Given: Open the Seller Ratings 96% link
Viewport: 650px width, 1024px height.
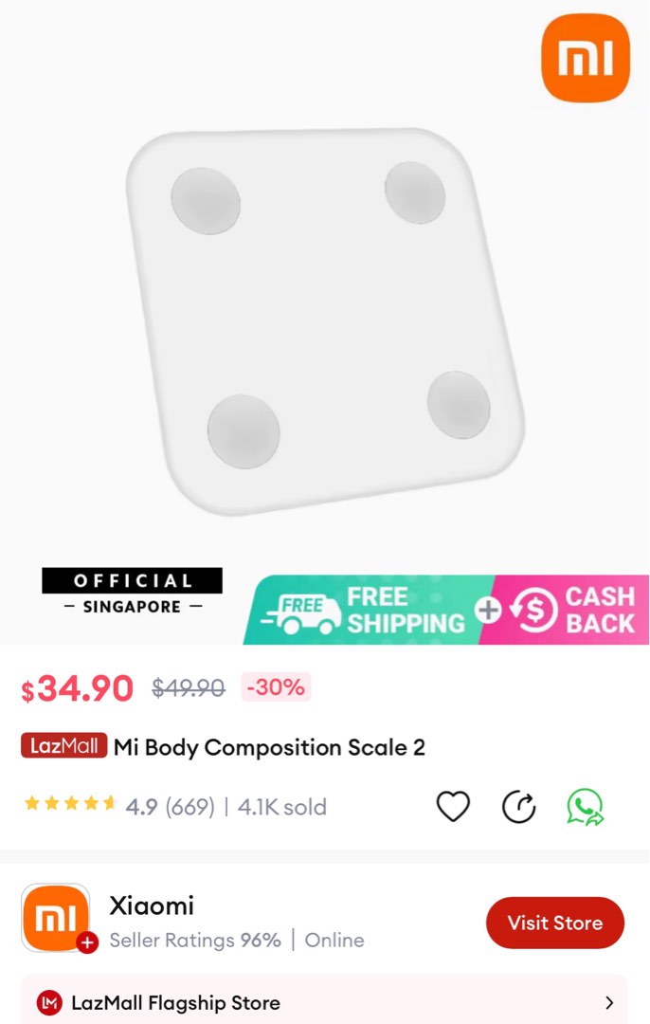Looking at the screenshot, I should 194,940.
